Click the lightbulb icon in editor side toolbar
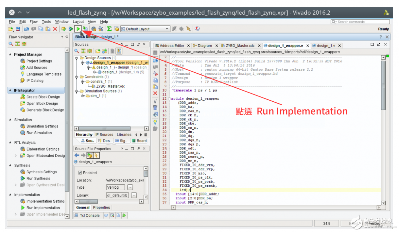399x232 pixels. [155, 122]
